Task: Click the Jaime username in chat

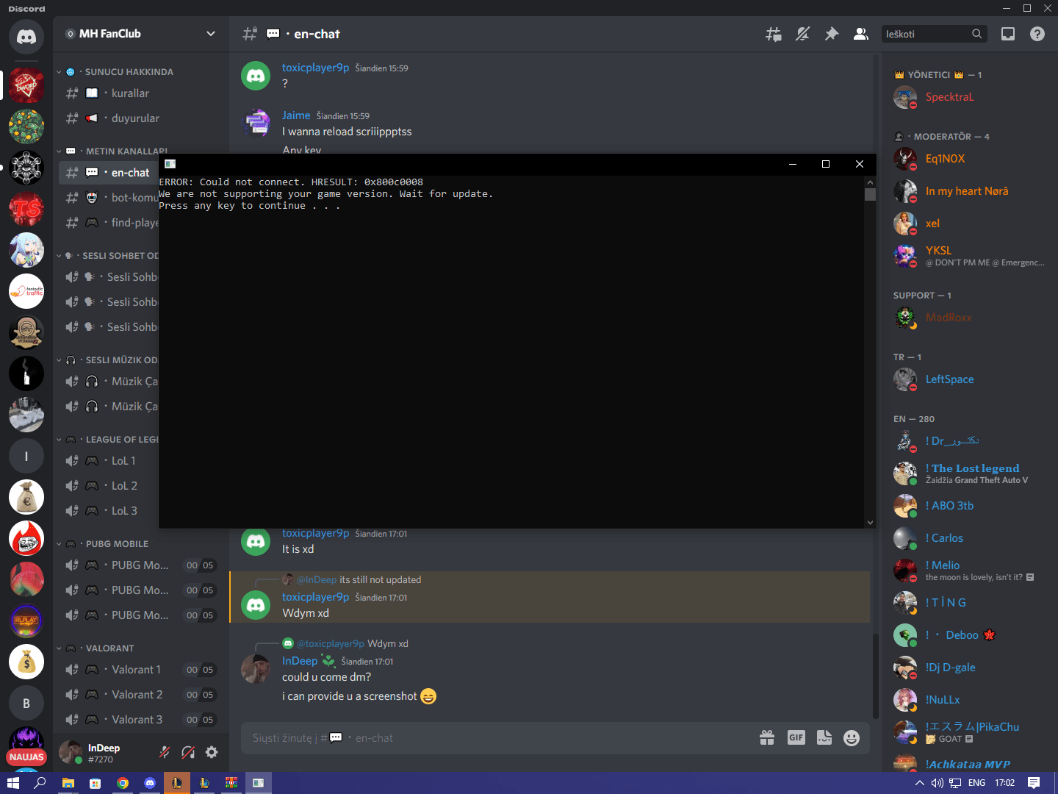Action: tap(296, 115)
